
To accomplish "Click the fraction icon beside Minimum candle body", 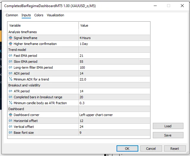I will tap(10, 103).
